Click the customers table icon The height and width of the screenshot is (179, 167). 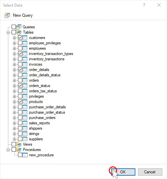(25, 38)
